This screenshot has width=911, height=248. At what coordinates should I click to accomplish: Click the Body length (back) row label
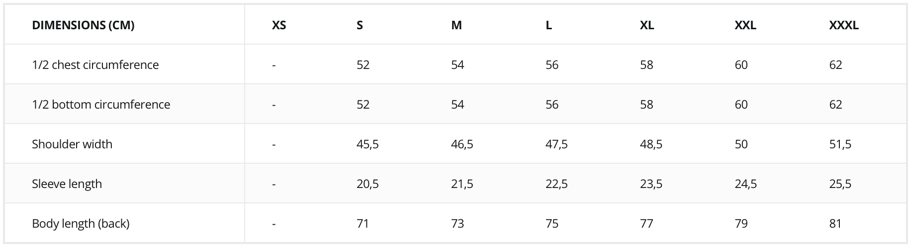coord(81,223)
